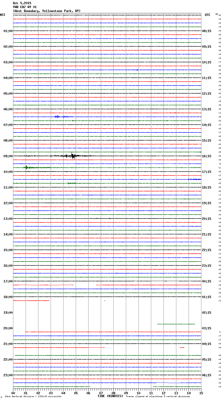Select the 00:15 UTC time label

[207, 281]
